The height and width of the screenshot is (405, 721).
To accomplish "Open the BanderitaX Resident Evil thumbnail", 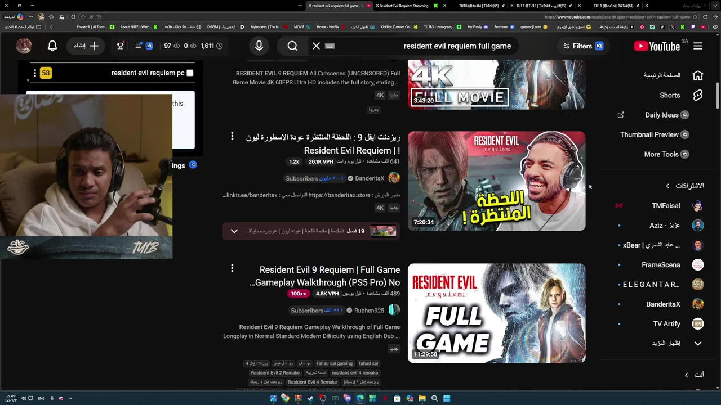I will point(496,181).
